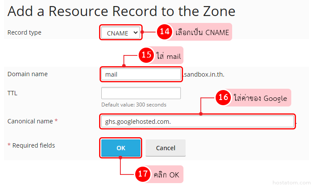Click the Cancel button
This screenshot has height=187, width=313.
[x=165, y=148]
